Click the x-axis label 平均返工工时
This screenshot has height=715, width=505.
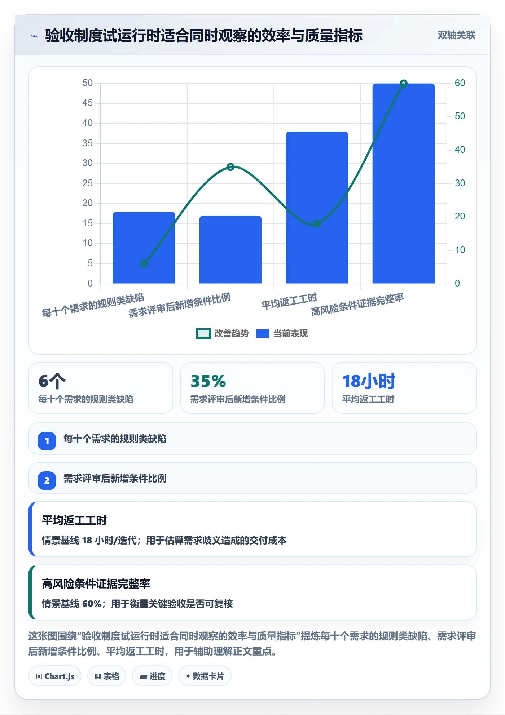[289, 301]
